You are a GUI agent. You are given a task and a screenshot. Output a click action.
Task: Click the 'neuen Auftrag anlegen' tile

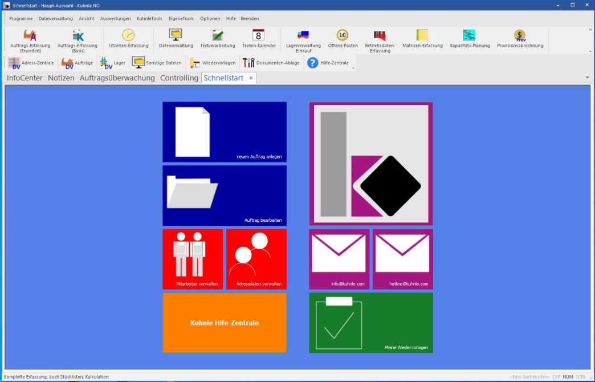[225, 132]
